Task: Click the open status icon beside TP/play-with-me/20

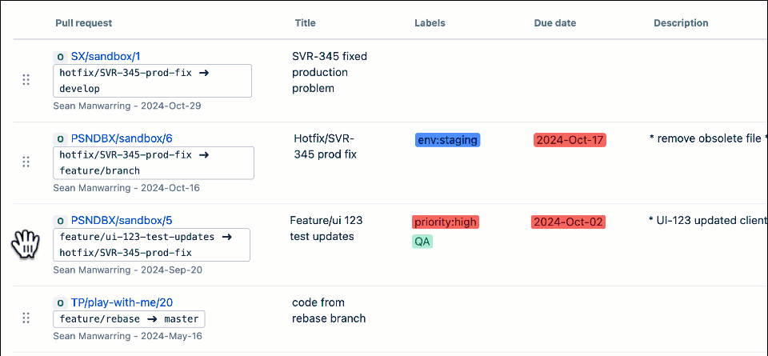Action: (59, 303)
